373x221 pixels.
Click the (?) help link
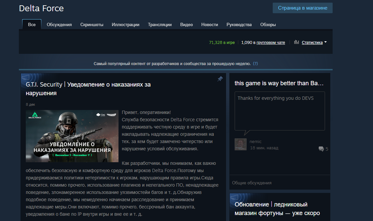point(255,64)
